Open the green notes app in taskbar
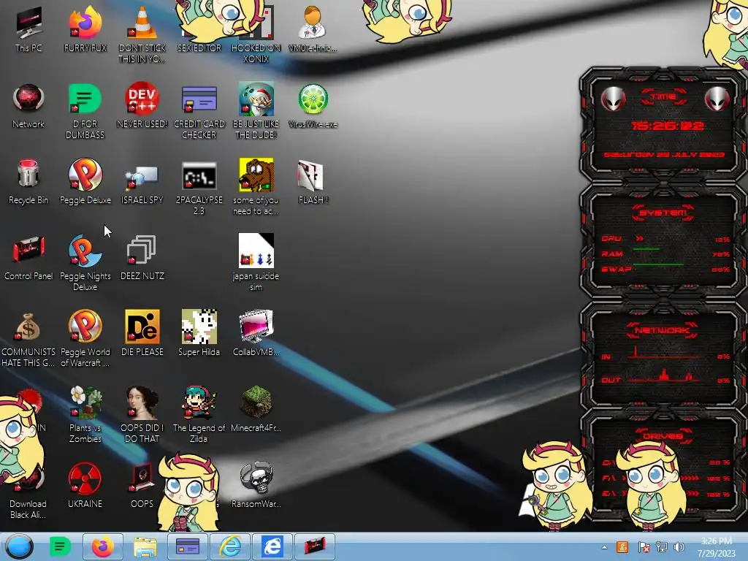 point(60,546)
